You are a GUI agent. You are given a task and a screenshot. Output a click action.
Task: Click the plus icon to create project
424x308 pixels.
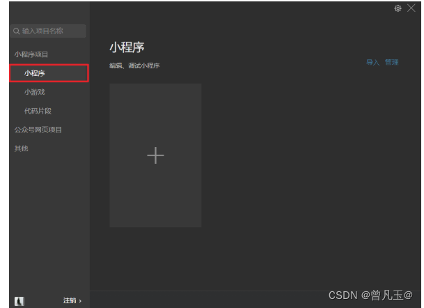coord(155,155)
